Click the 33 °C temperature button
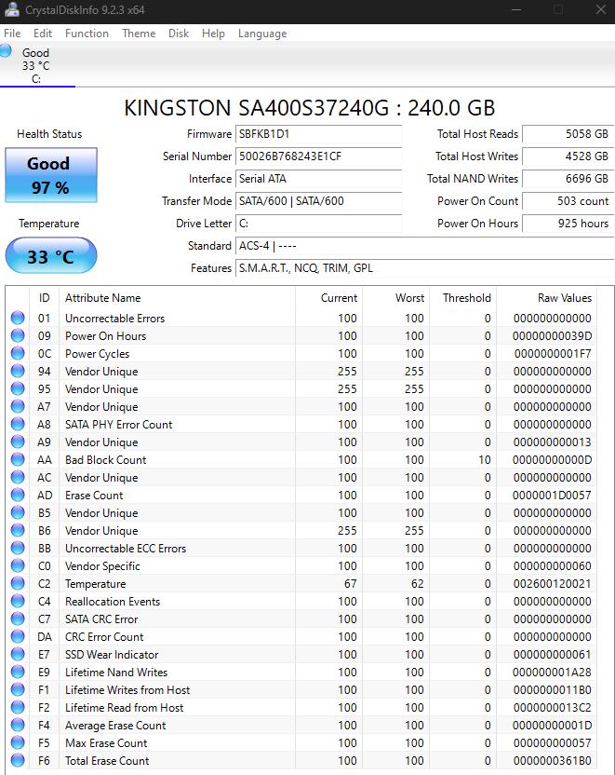 pyautogui.click(x=51, y=256)
